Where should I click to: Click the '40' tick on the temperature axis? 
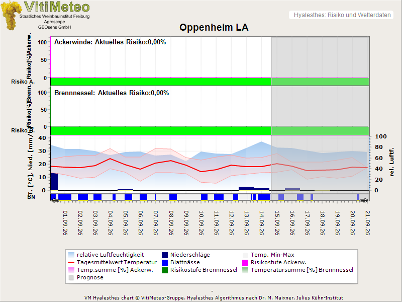(42, 138)
